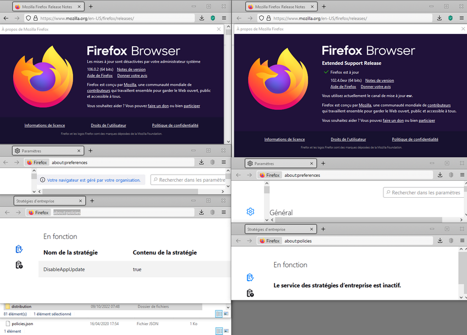Click Mozilla link in left dialog

(x=130, y=85)
